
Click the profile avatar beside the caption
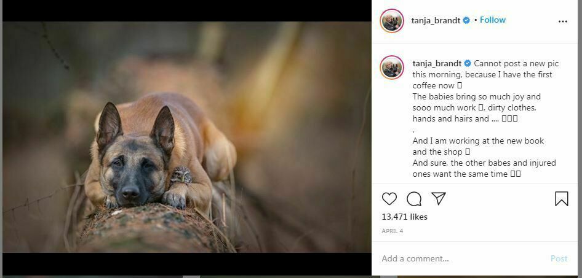[392, 66]
